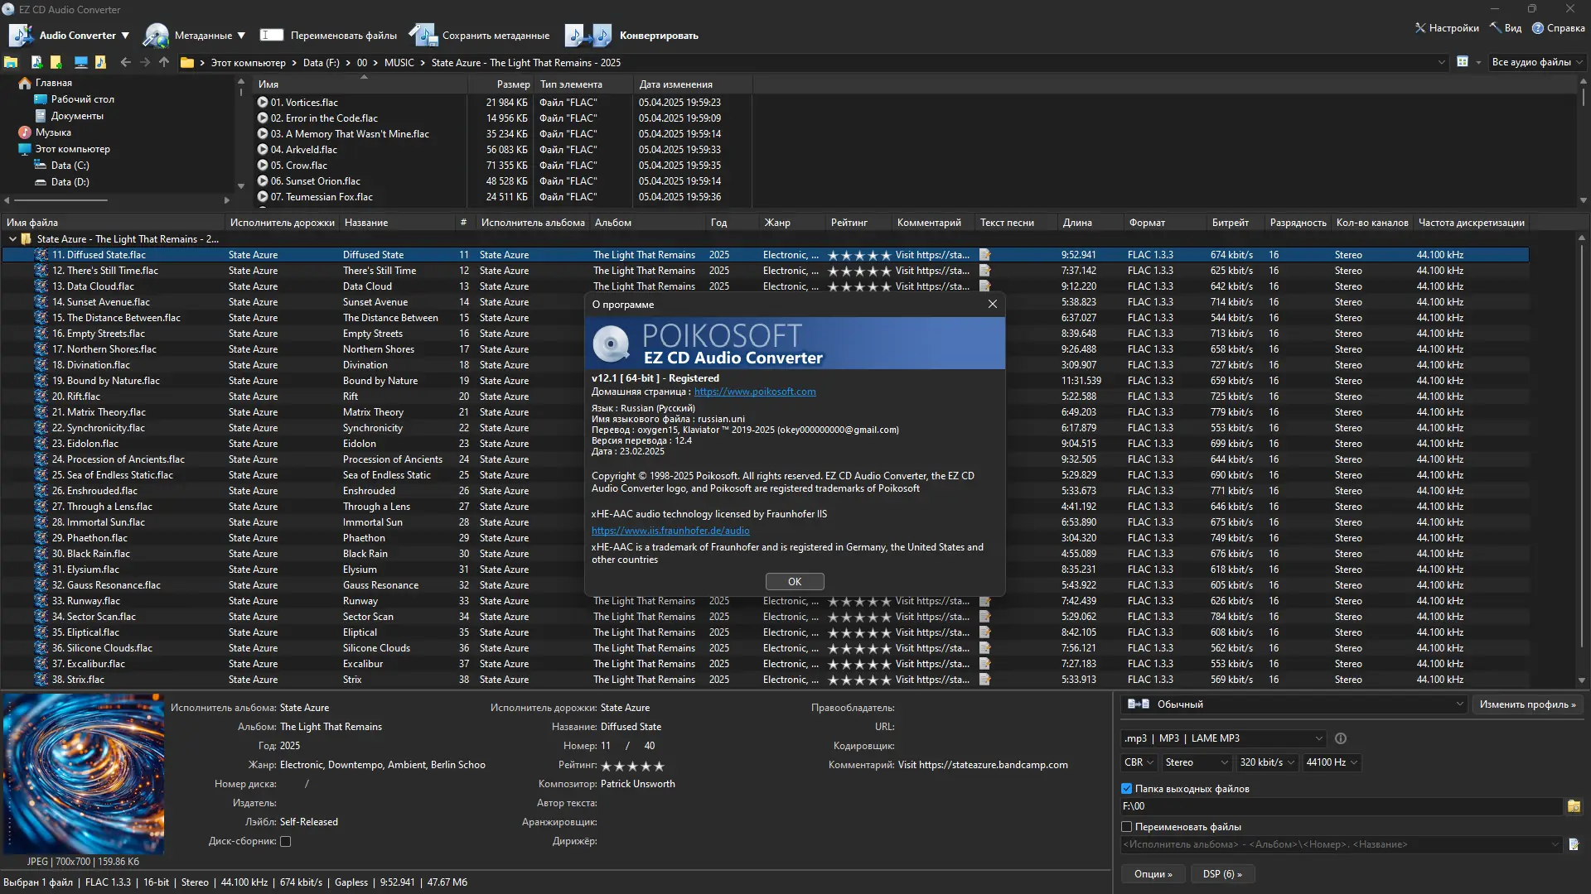Viewport: 1591px width, 894px height.
Task: Click the output folder browse icon
Action: coord(1574,806)
